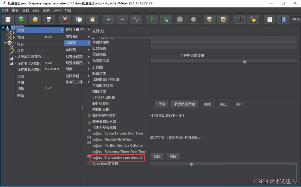Select jp@gc - Active Threads Over Time
The image size is (301, 187).
point(120,133)
